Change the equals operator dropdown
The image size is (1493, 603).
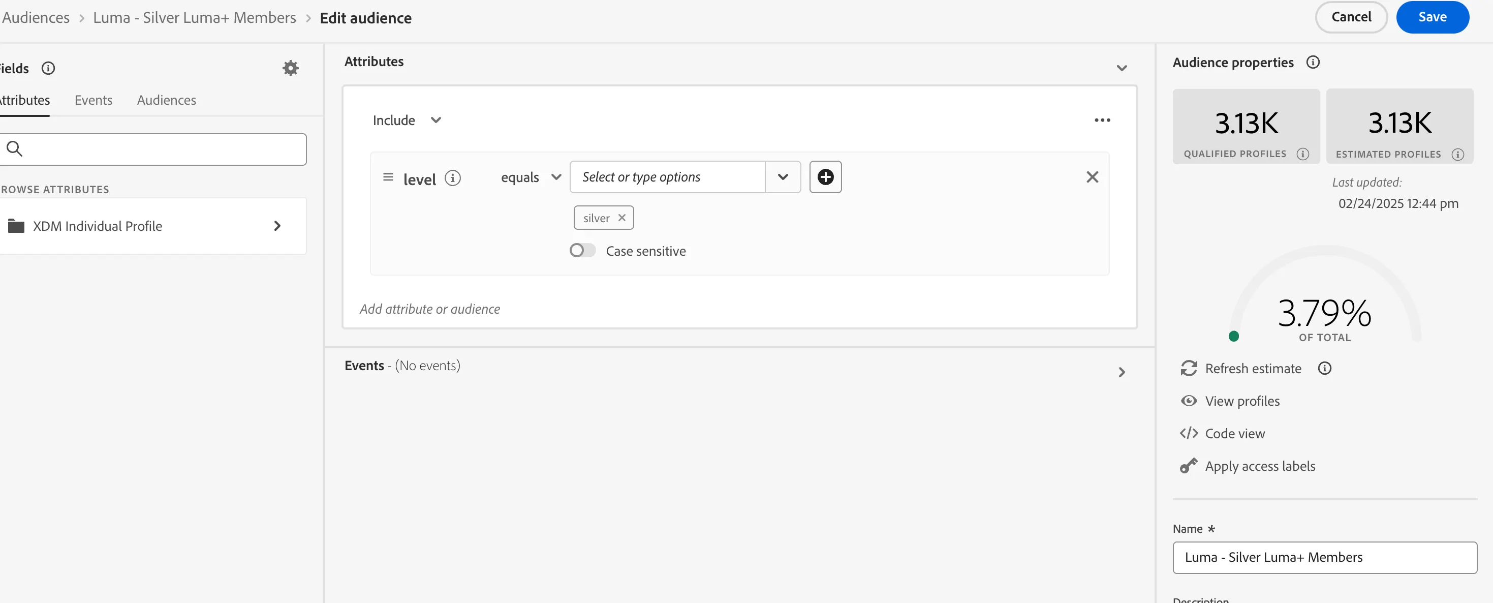(x=531, y=177)
